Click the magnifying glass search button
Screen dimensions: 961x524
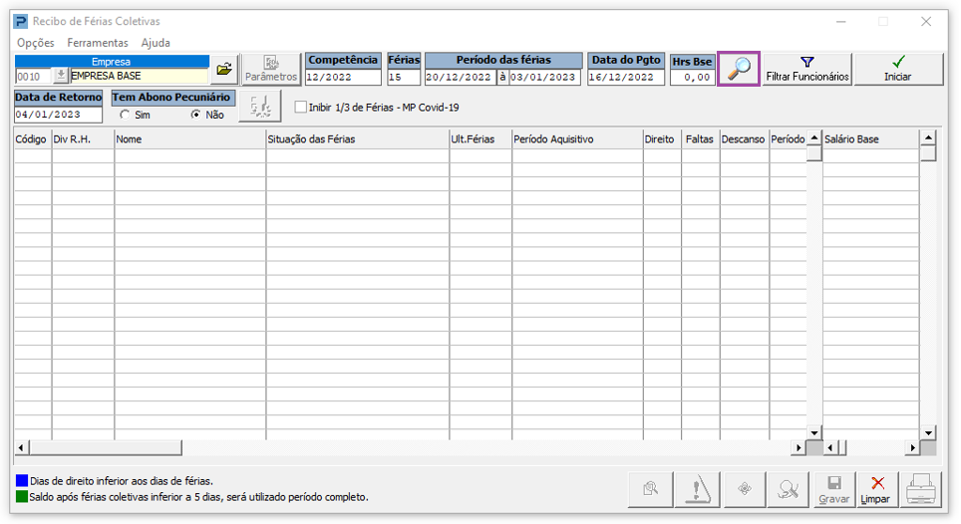pyautogui.click(x=739, y=69)
